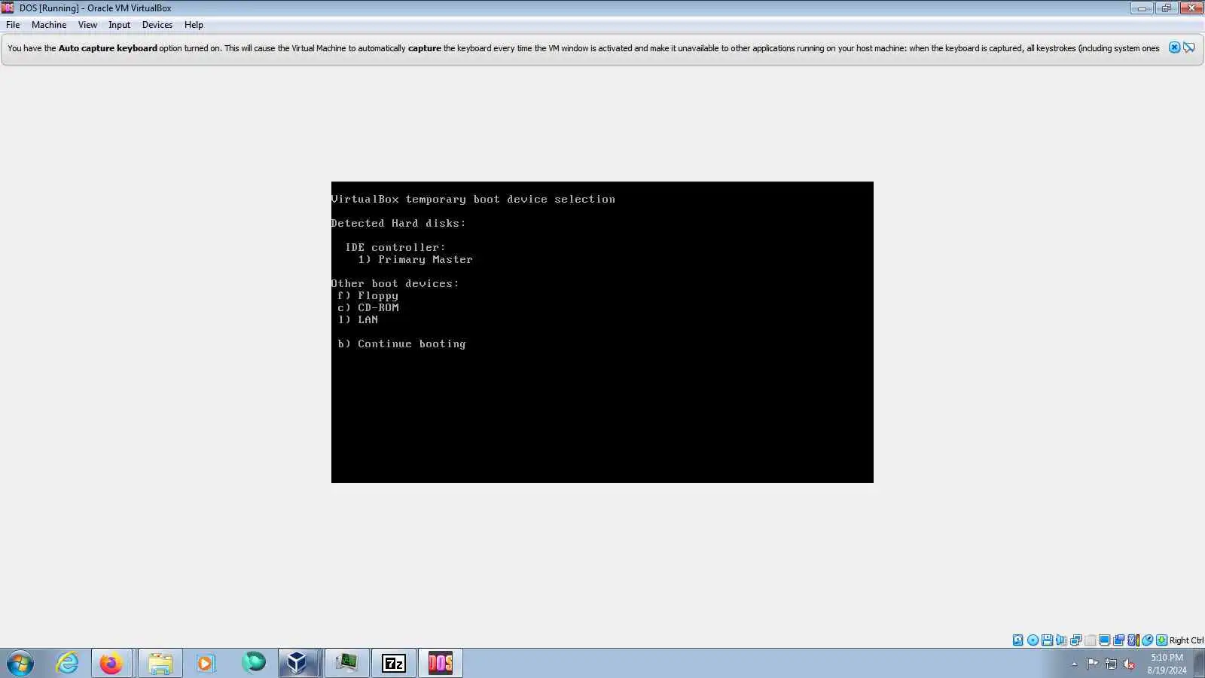
Task: Open the green monitor app on taskbar
Action: 346,663
